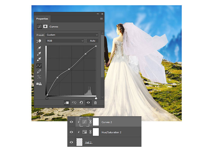Select edit points to modify curve tool
221x152 pixels.
[x=39, y=66]
